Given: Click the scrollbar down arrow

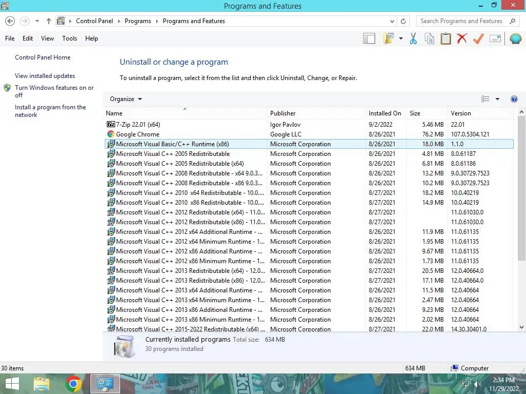Looking at the screenshot, I should click(521, 327).
